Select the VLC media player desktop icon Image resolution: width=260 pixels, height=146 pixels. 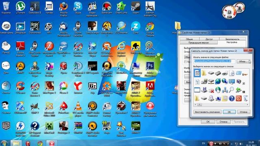coord(78,109)
